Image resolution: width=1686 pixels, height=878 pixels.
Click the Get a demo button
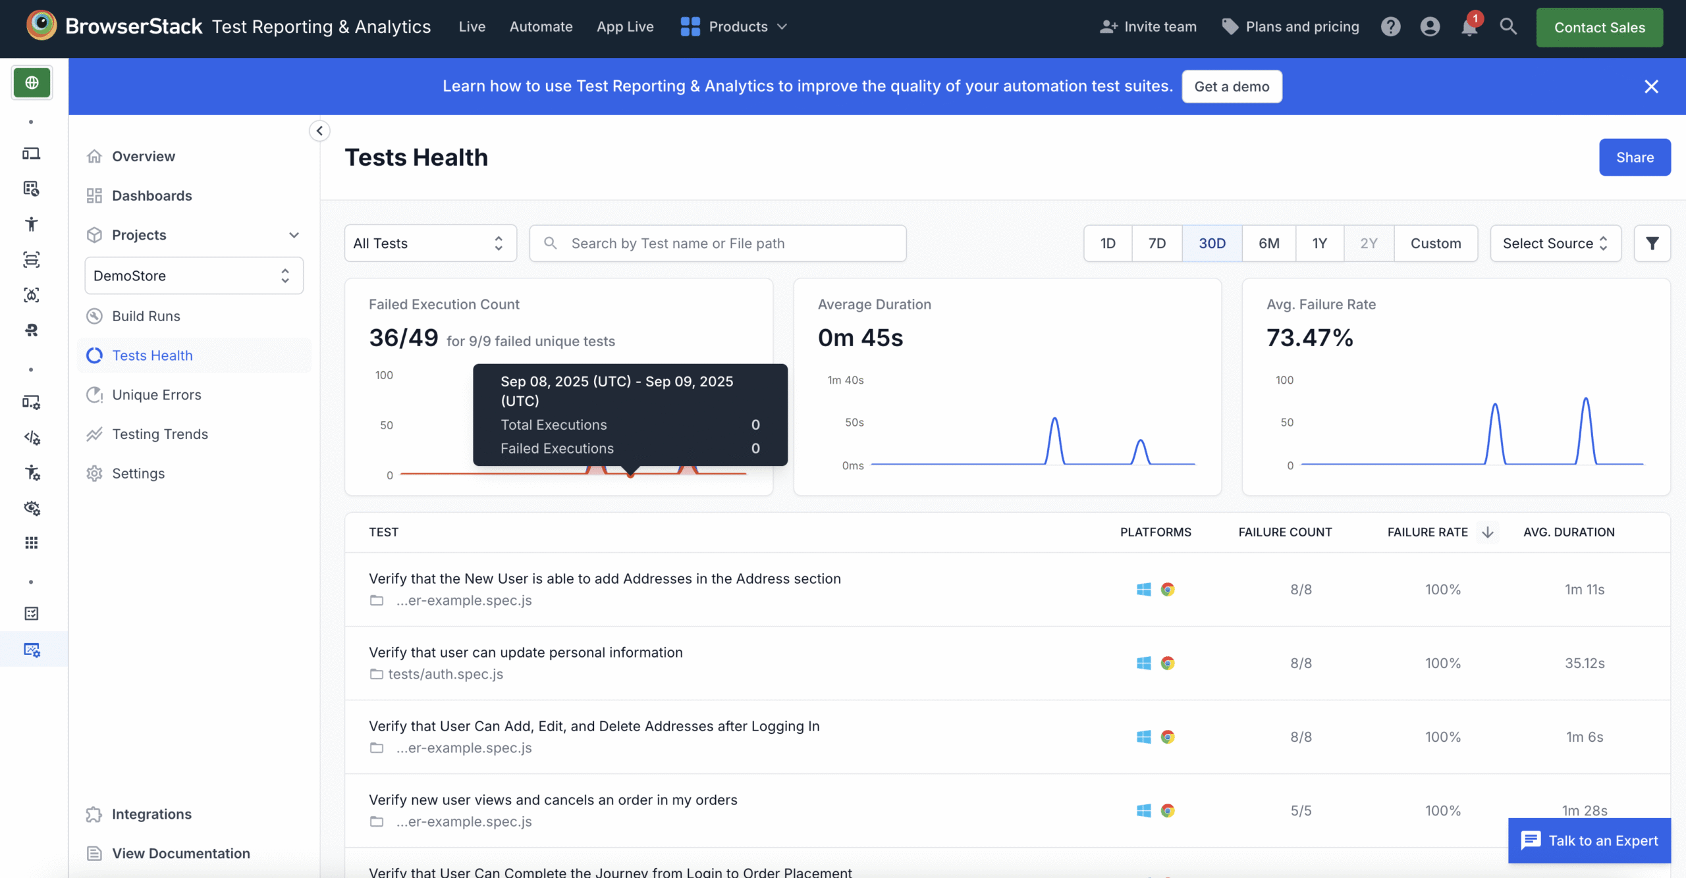tap(1232, 86)
